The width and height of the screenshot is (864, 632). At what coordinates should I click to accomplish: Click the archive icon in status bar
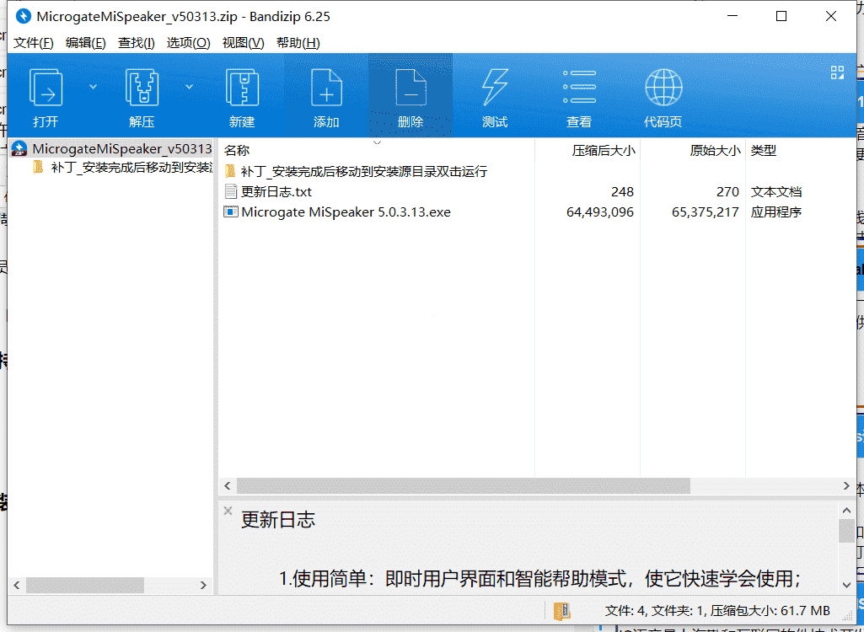[x=561, y=610]
